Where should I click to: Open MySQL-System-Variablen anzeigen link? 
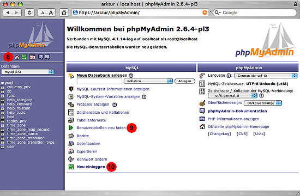coord(109,97)
